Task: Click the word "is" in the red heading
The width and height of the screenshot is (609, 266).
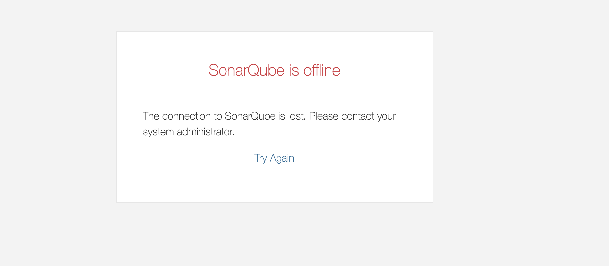Action: point(294,70)
